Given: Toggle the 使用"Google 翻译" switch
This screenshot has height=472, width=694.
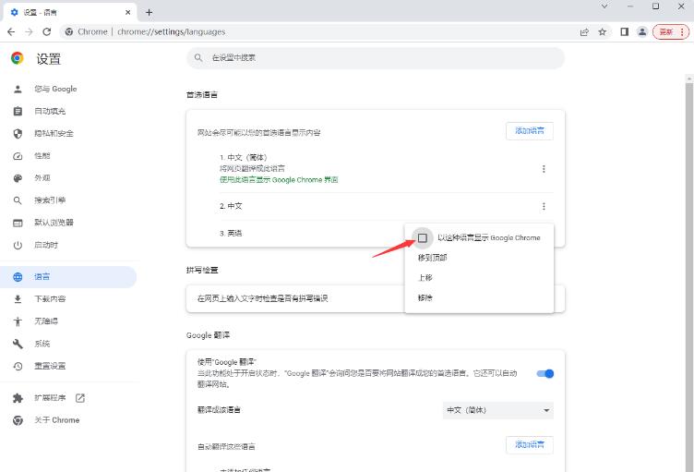Looking at the screenshot, I should (x=544, y=373).
